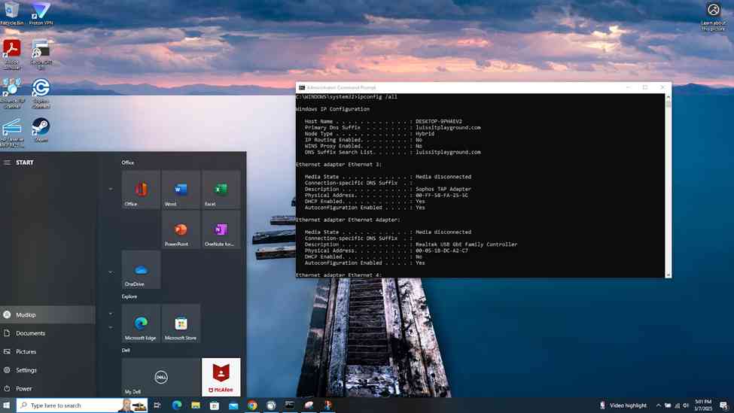Image resolution: width=734 pixels, height=413 pixels.
Task: Open the HP scanner desktop shortcut
Action: [12, 133]
